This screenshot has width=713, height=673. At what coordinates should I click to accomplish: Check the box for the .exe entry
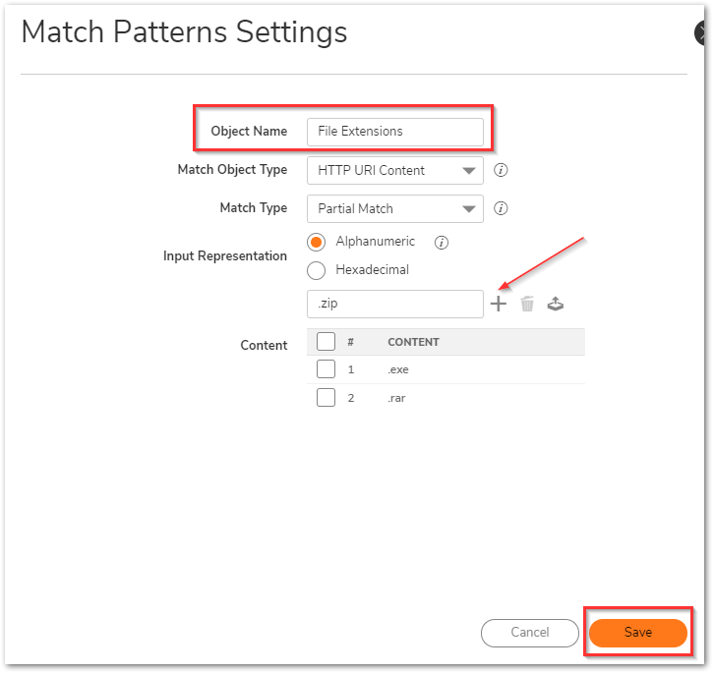coord(327,369)
